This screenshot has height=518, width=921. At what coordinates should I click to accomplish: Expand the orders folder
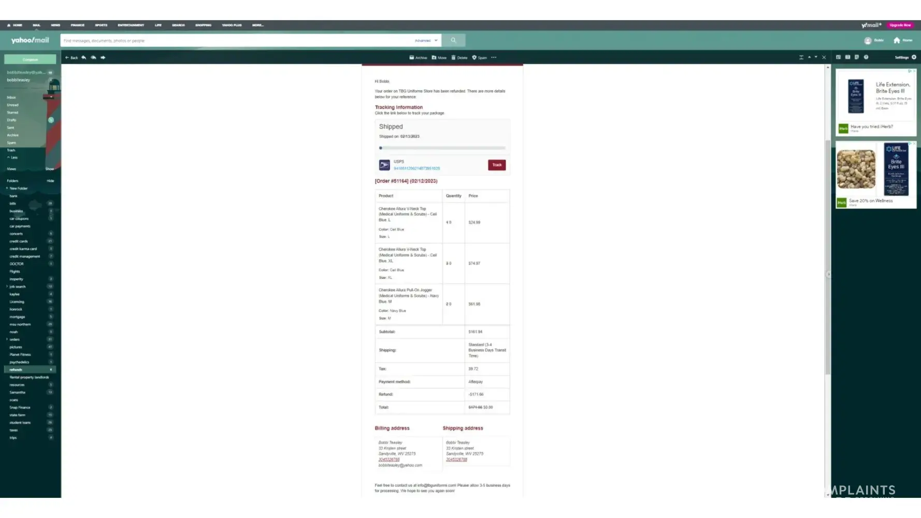pos(7,339)
